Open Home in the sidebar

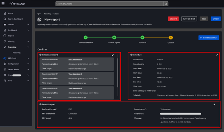pos(10,13)
